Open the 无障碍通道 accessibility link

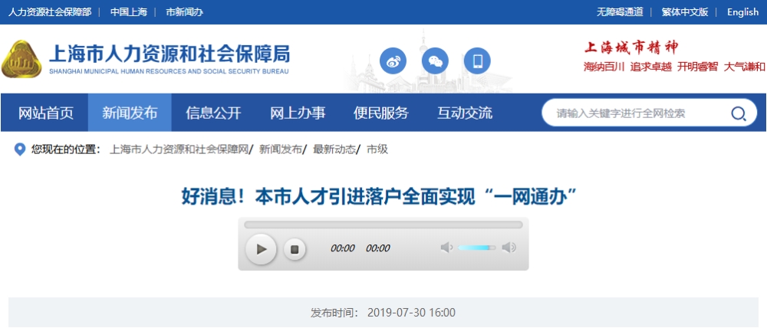click(x=620, y=12)
